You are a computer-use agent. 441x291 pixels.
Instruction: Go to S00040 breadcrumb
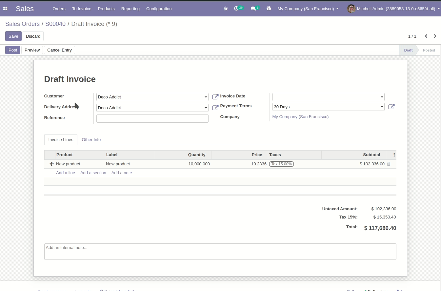(55, 24)
